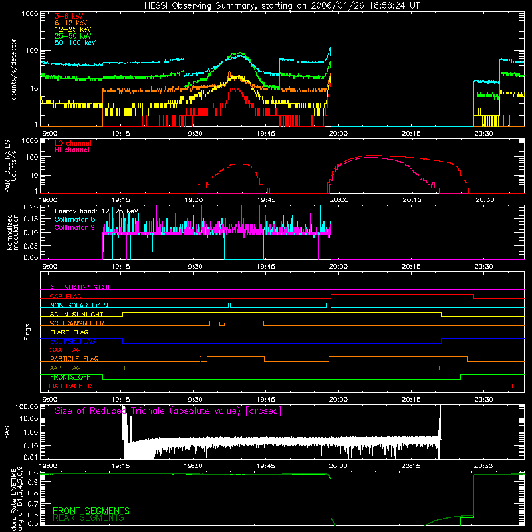Viewport: 532px width, 532px height.
Task: Click the AAZ_FLAG label
Action: [65, 368]
